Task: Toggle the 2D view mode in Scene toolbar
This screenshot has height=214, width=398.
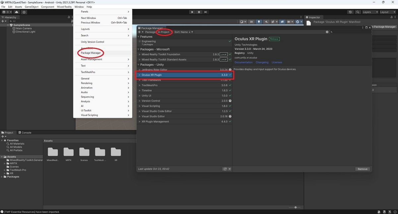Action: [251, 22]
